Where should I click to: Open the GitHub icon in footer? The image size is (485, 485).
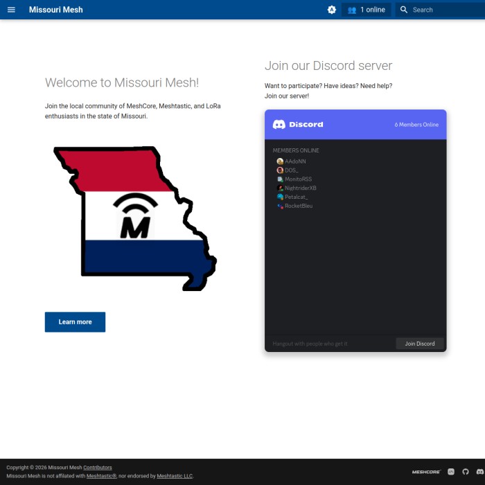pyautogui.click(x=466, y=472)
